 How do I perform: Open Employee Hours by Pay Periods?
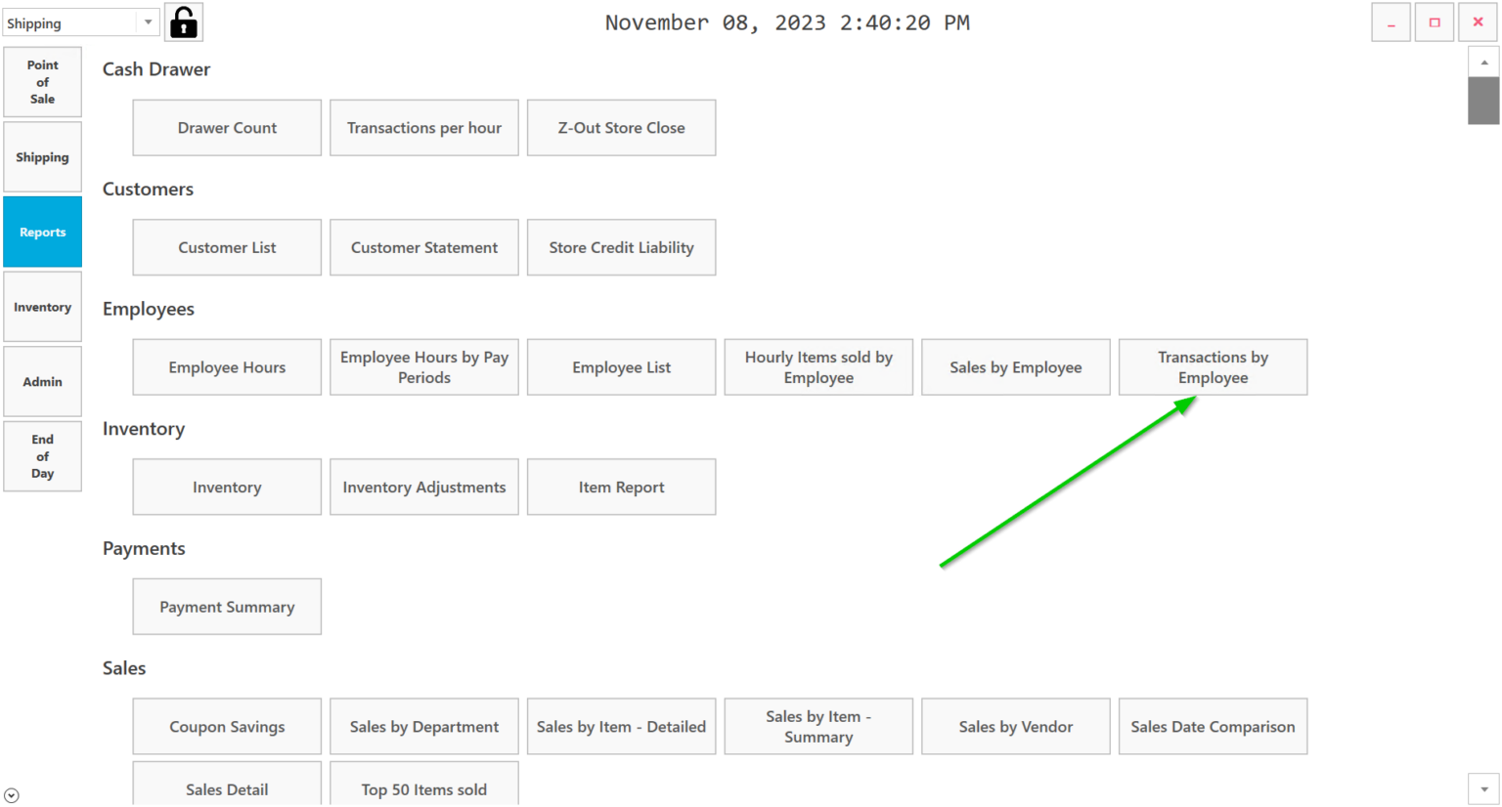(423, 366)
